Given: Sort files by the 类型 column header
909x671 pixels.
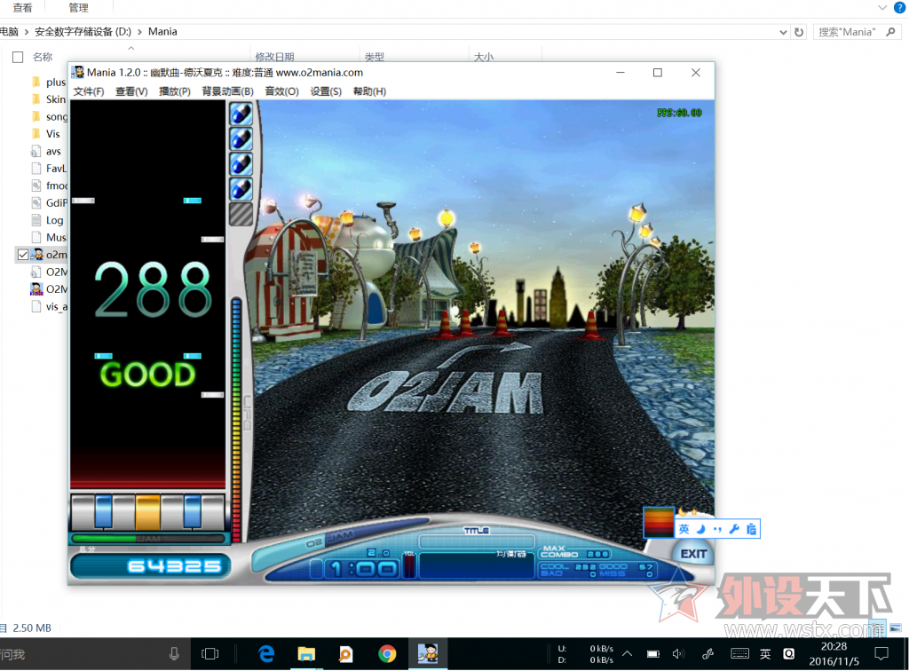Looking at the screenshot, I should 375,57.
